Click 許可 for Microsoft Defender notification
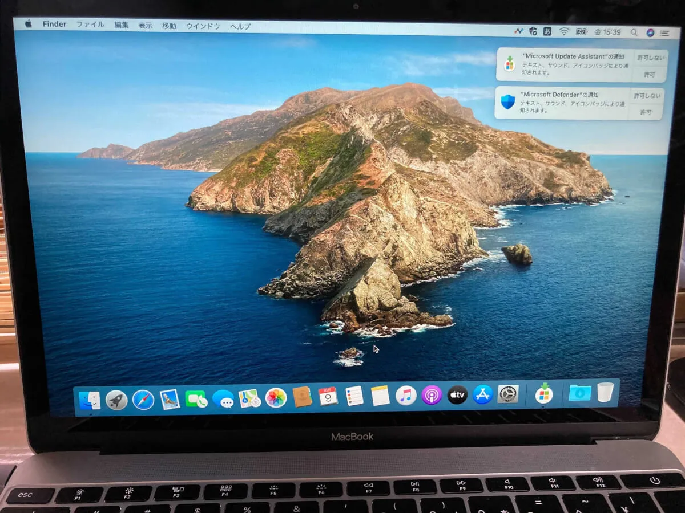Viewport: 685px width, 513px height. click(x=646, y=112)
